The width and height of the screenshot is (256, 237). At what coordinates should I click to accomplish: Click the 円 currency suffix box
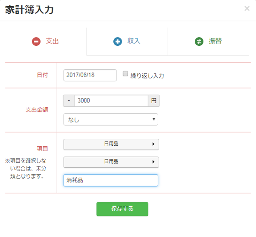coord(154,101)
